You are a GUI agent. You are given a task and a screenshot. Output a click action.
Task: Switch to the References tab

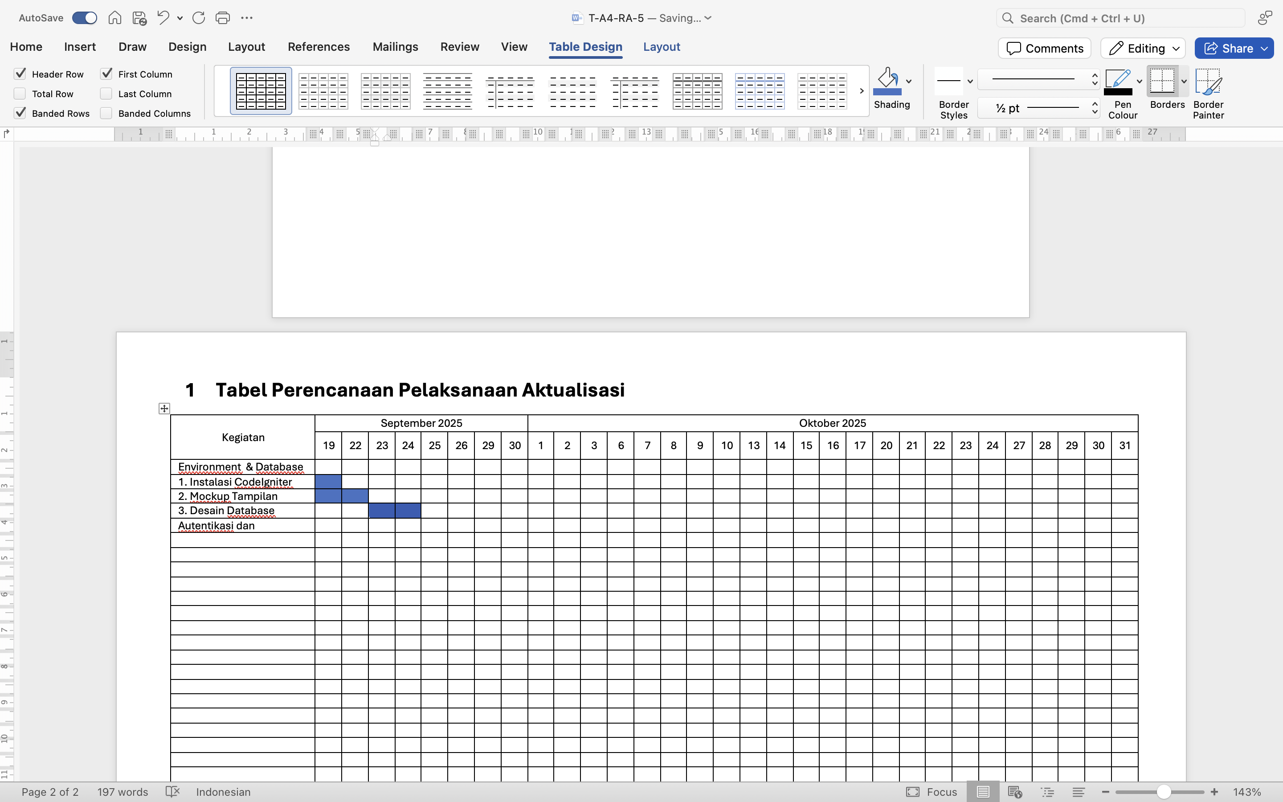[x=319, y=47]
